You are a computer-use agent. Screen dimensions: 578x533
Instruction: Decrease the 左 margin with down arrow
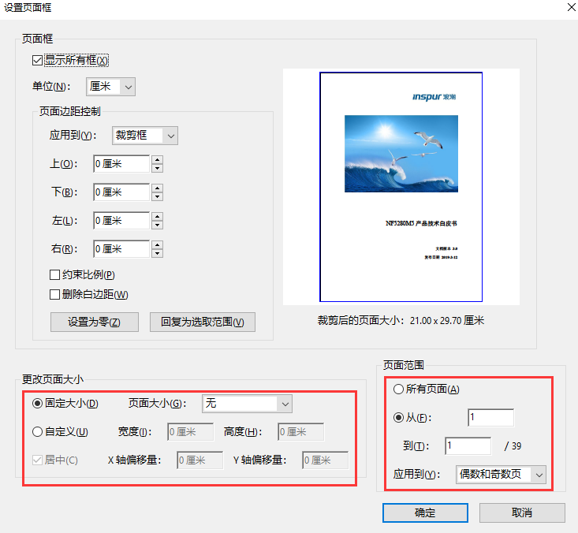158,225
